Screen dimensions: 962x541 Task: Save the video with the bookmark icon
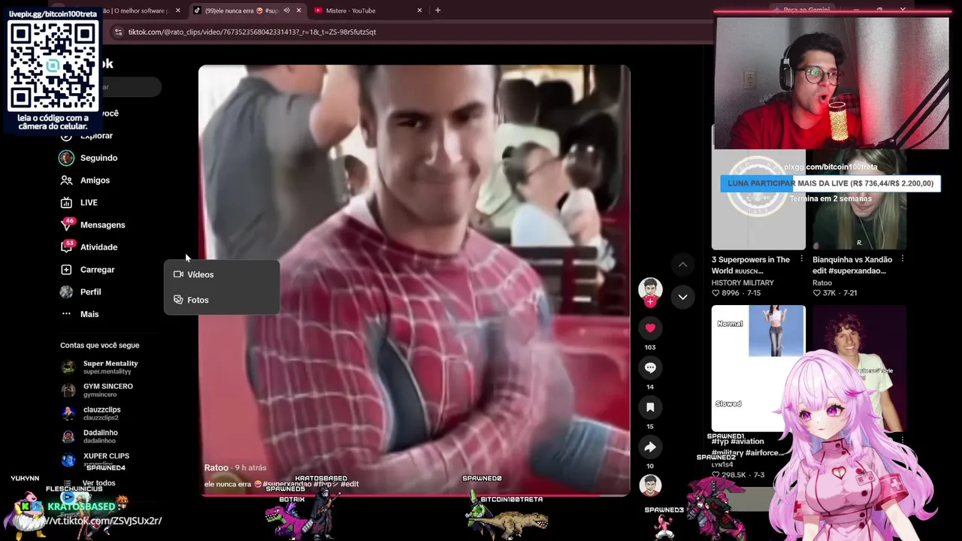pyautogui.click(x=650, y=407)
